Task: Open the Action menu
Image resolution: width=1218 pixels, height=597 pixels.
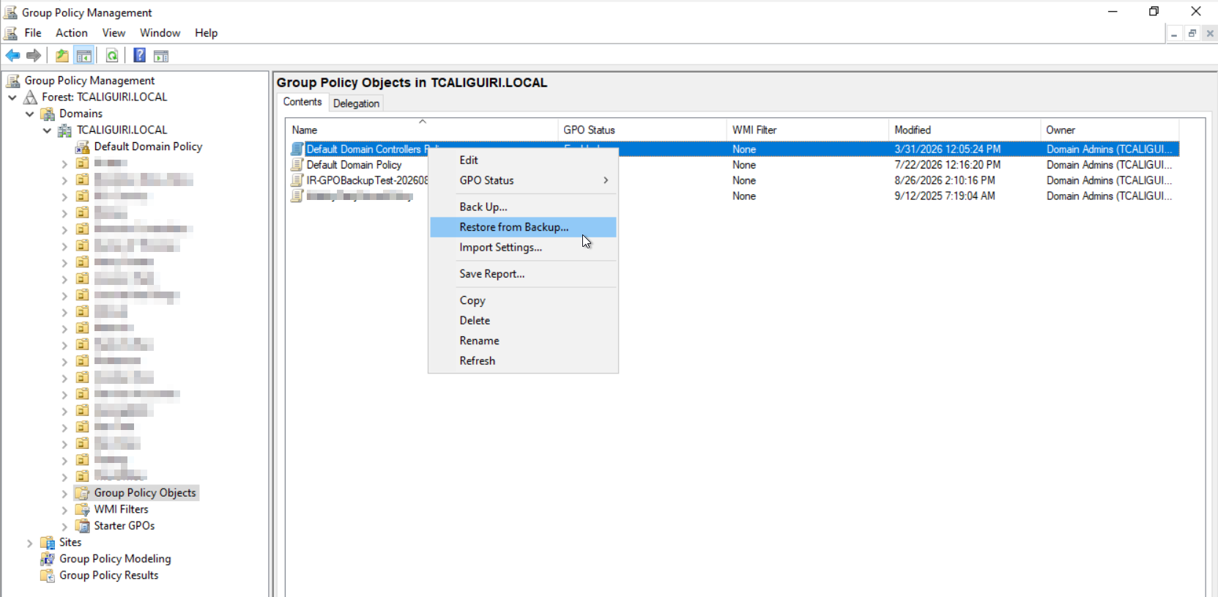Action: point(72,33)
